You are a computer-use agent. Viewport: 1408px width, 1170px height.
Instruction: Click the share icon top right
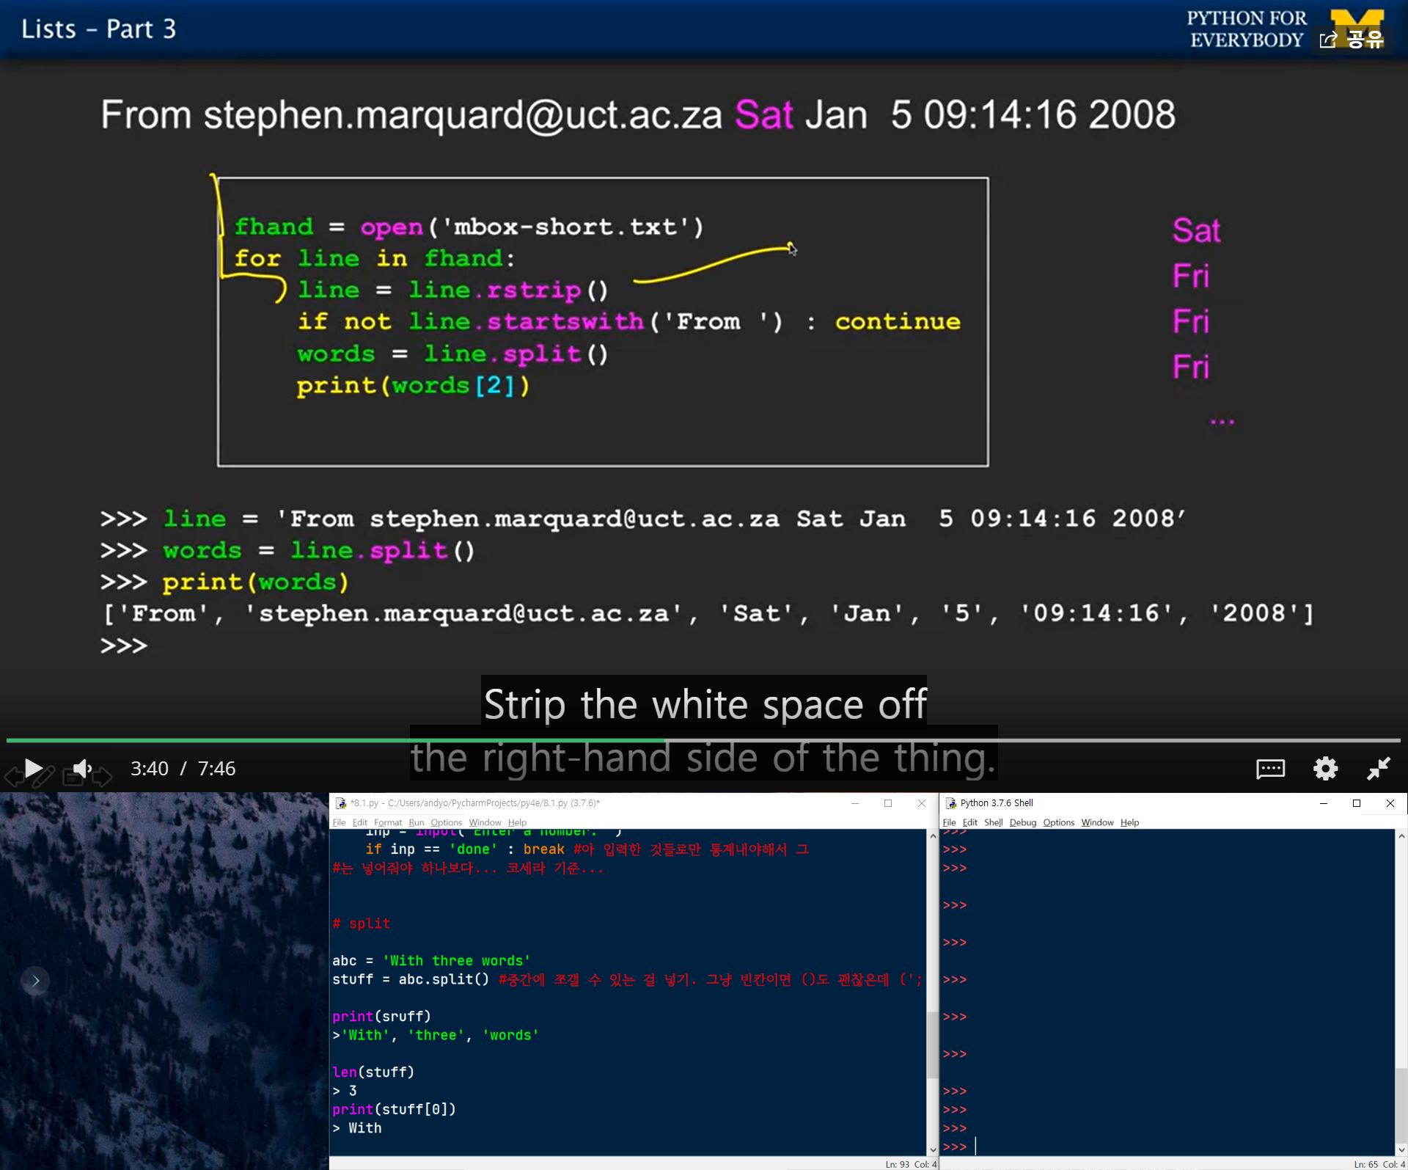coord(1328,40)
